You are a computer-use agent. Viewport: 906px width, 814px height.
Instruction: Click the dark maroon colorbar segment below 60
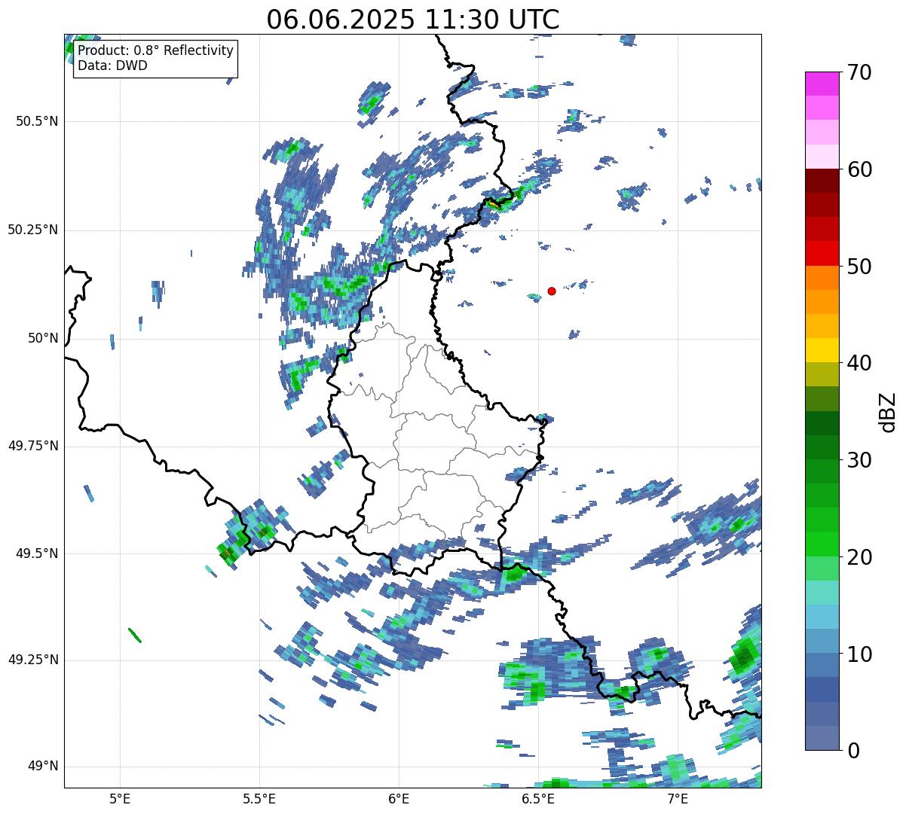point(822,181)
